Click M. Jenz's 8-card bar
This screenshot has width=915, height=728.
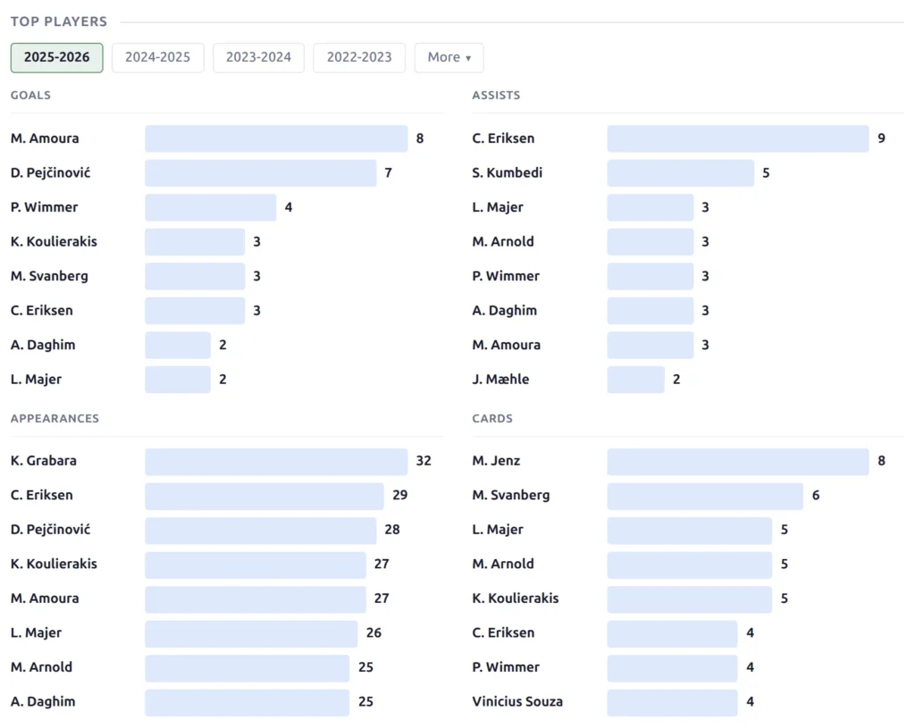tap(737, 462)
